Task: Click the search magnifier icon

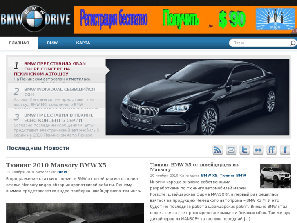Action: tap(293, 43)
